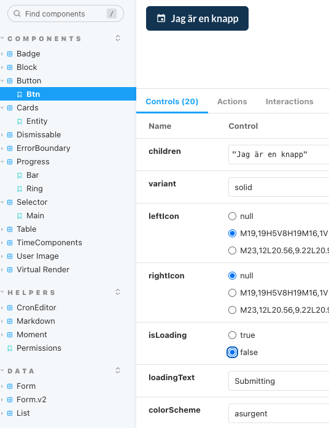This screenshot has height=428, width=329.
Task: Click the Selector component grid icon
Action: click(x=10, y=202)
